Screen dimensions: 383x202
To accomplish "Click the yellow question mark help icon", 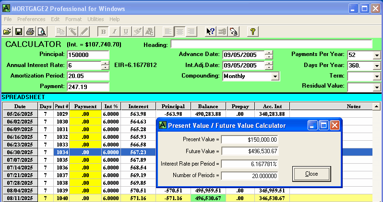I will tap(253, 32).
